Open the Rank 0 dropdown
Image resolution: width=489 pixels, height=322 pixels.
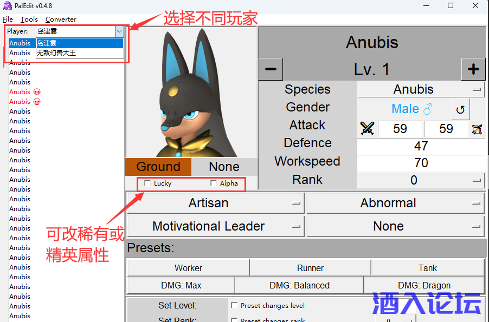point(421,180)
